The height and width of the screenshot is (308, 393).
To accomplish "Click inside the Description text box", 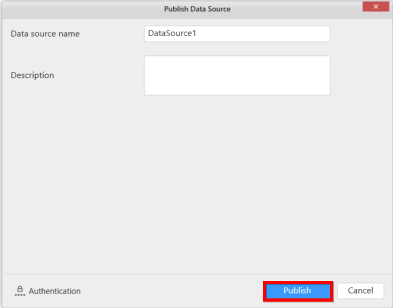I will pos(237,75).
